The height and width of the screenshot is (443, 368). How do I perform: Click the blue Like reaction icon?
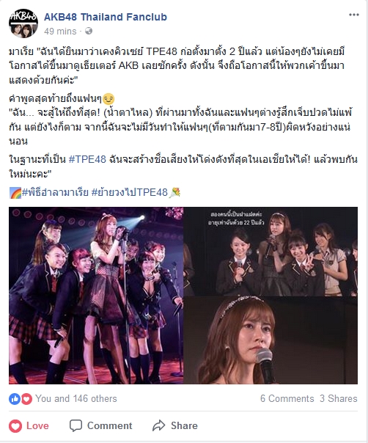[15, 399]
